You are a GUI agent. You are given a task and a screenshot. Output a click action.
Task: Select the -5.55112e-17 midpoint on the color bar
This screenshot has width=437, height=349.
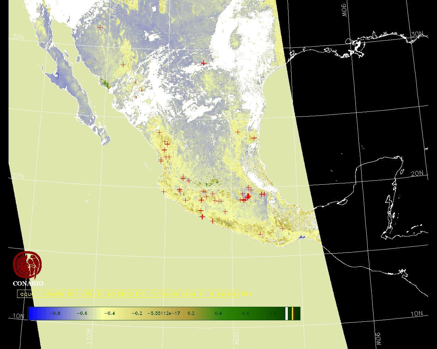(164, 313)
